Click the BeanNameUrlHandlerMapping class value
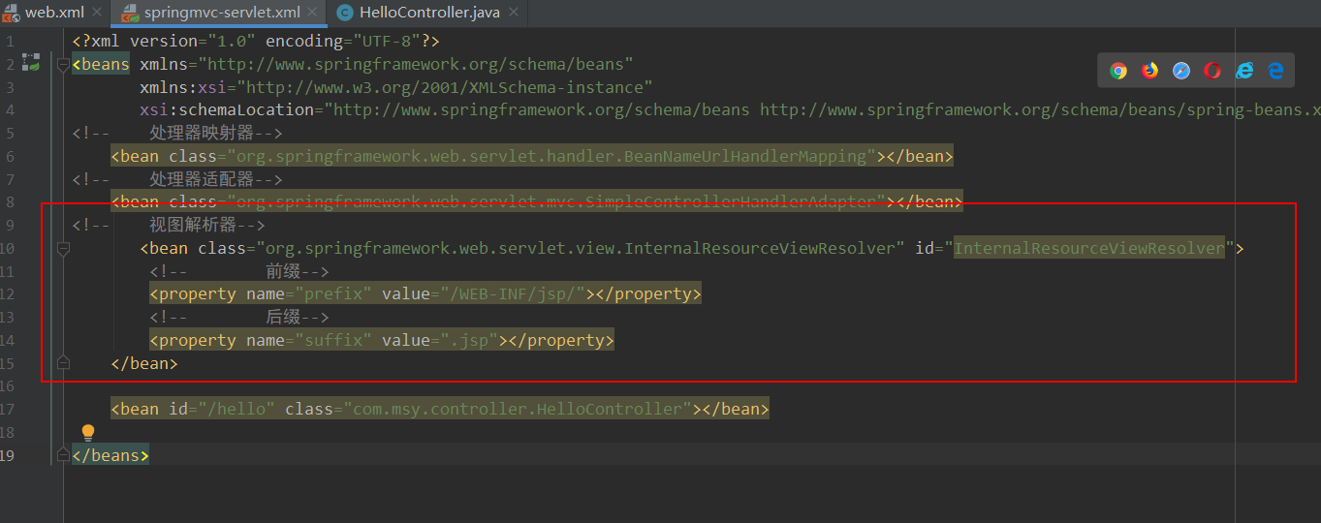1321x523 pixels. point(551,156)
